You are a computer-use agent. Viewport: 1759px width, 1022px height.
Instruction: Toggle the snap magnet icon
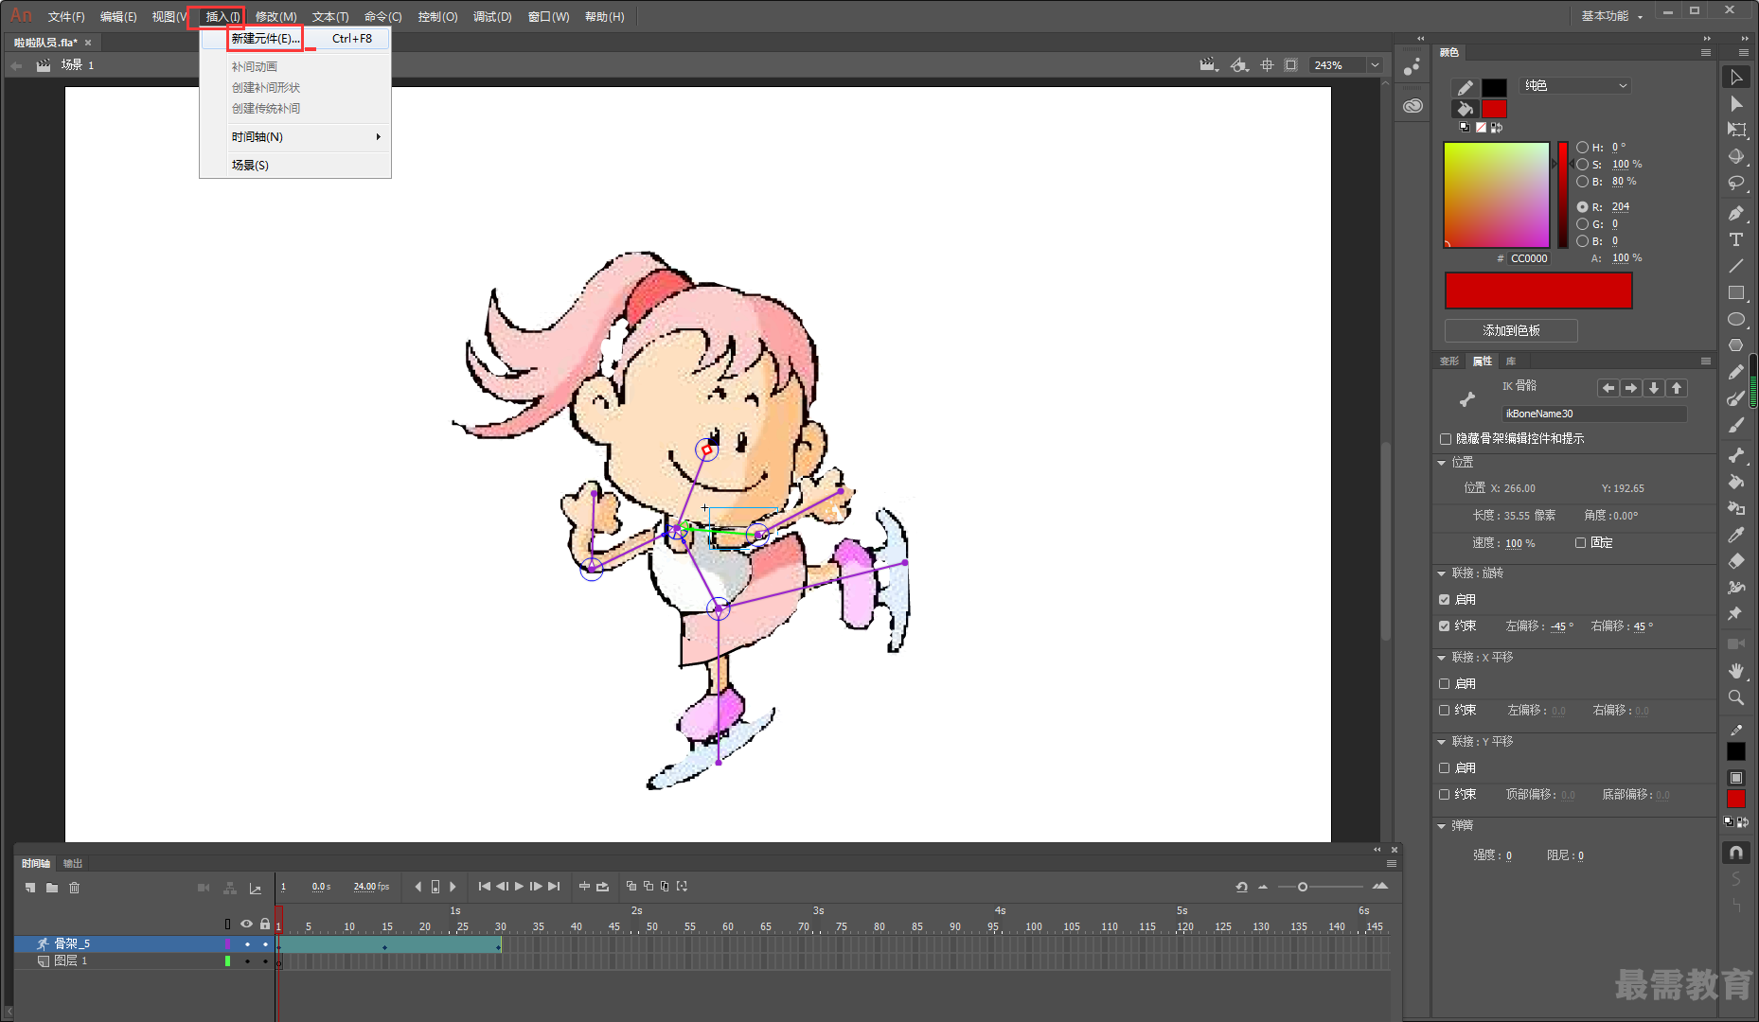pos(1735,853)
